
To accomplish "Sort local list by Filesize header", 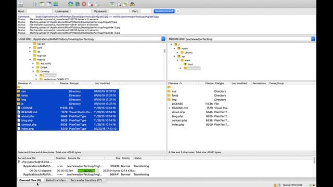I will click(x=60, y=83).
